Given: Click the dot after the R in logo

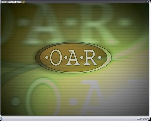Looking at the screenshot, I should pyautogui.click(x=100, y=57).
